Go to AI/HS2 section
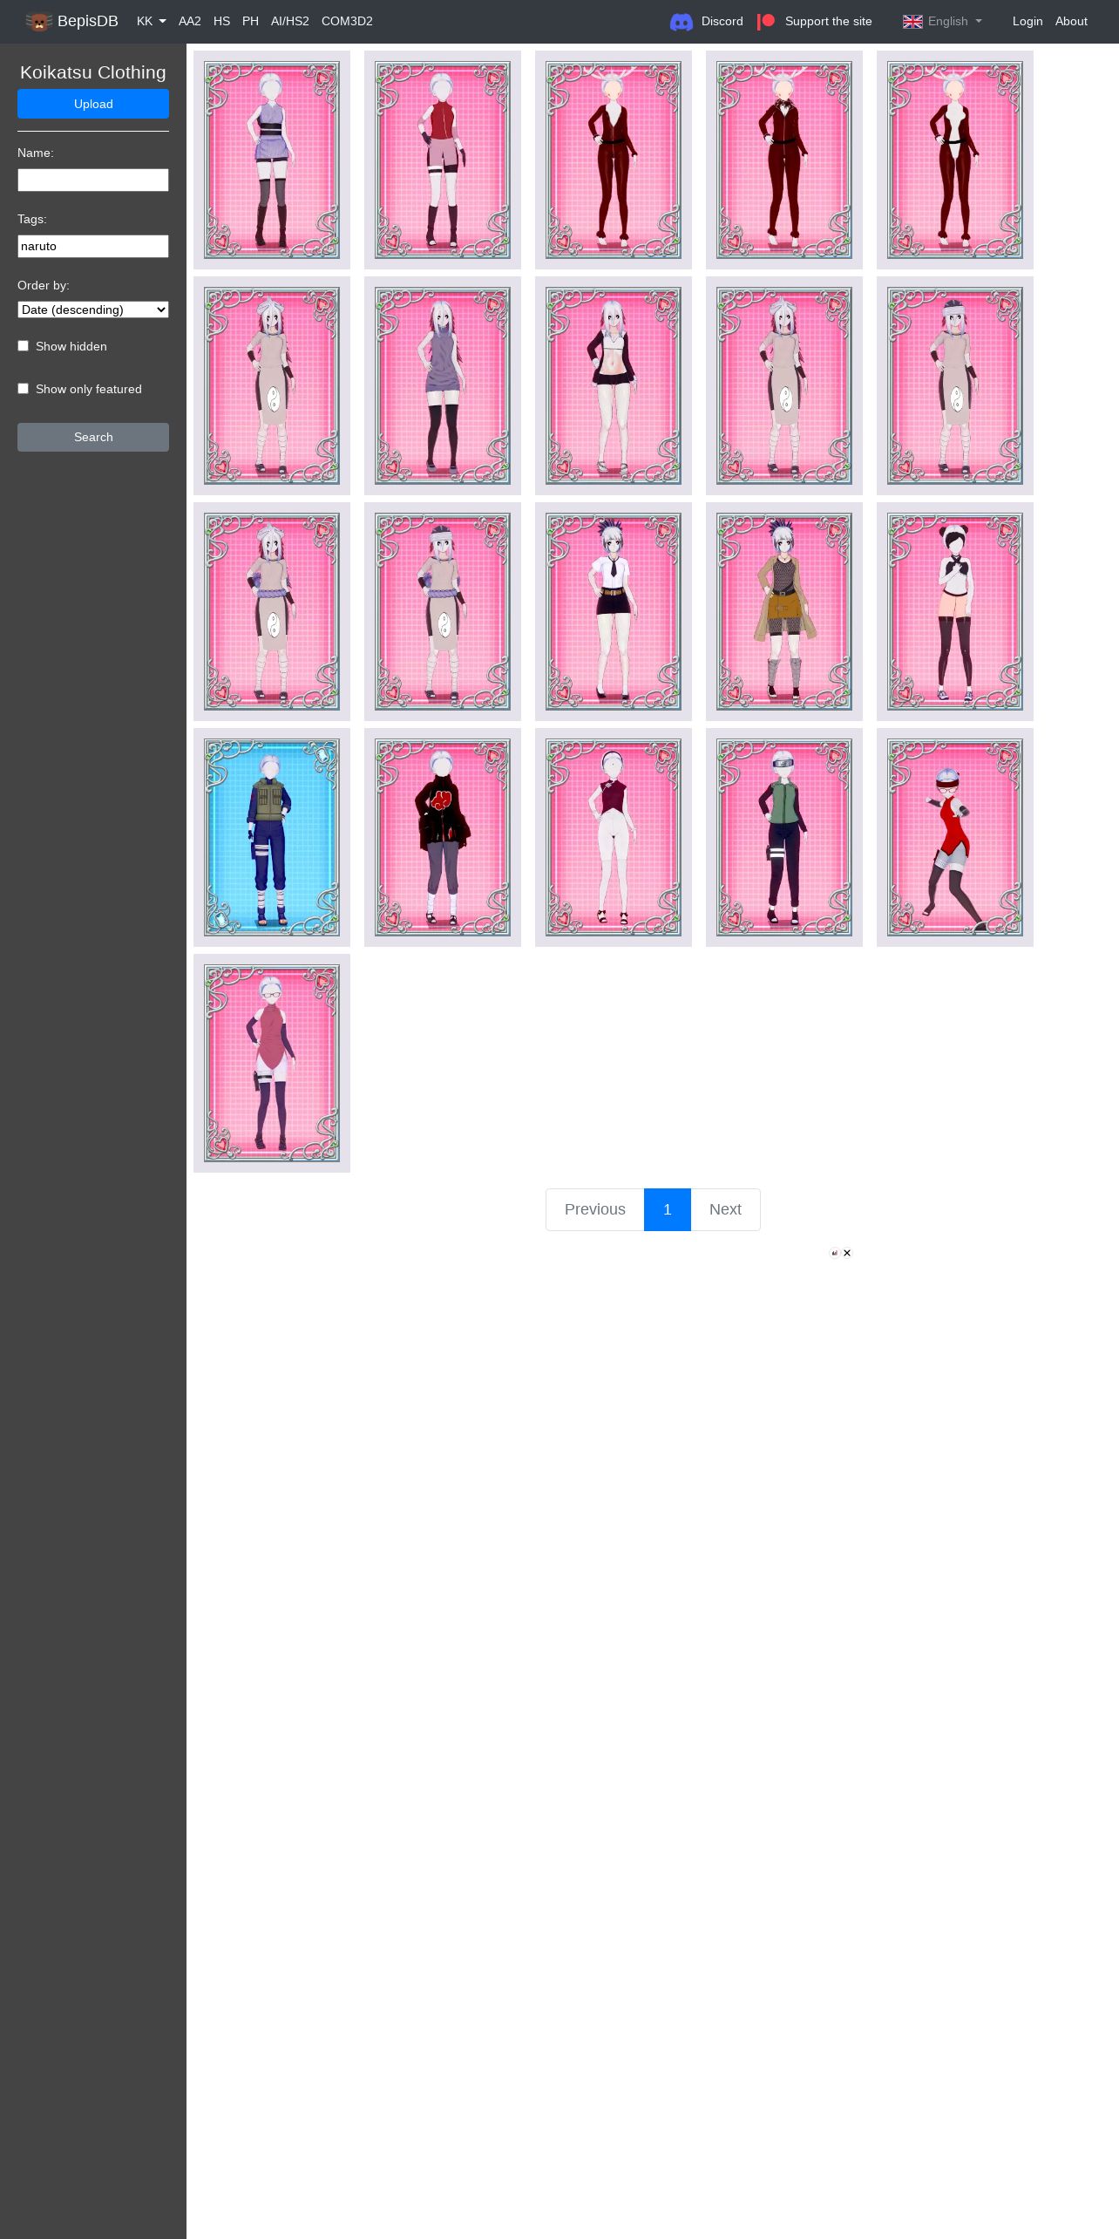 [290, 22]
